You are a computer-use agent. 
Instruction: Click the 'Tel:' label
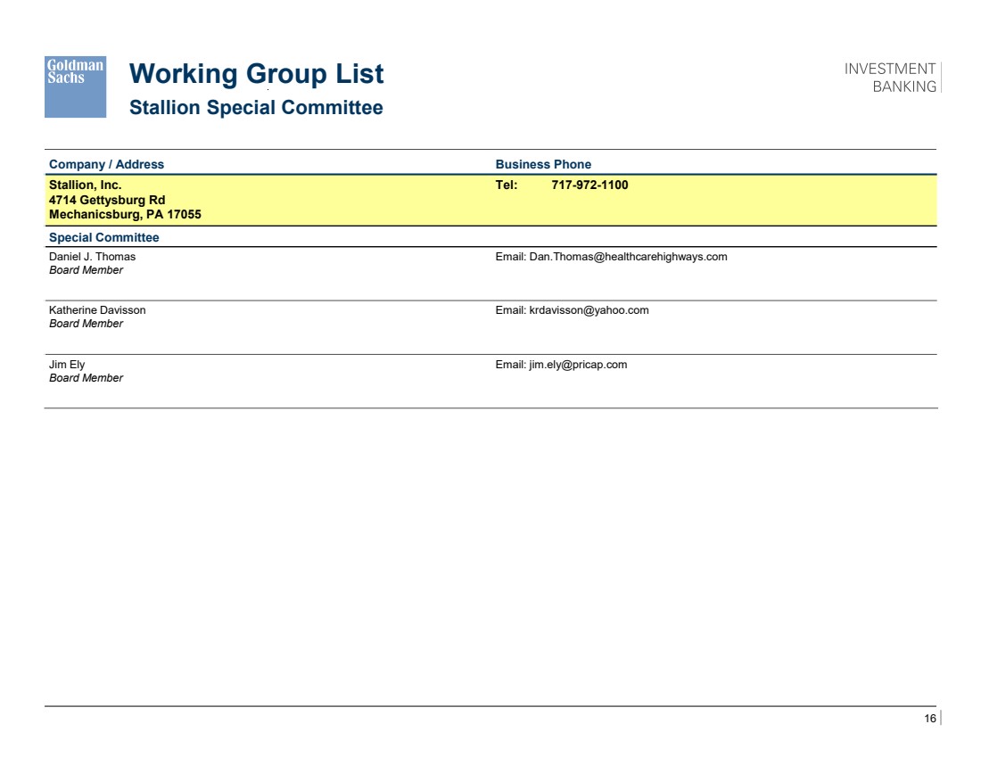pyautogui.click(x=507, y=185)
